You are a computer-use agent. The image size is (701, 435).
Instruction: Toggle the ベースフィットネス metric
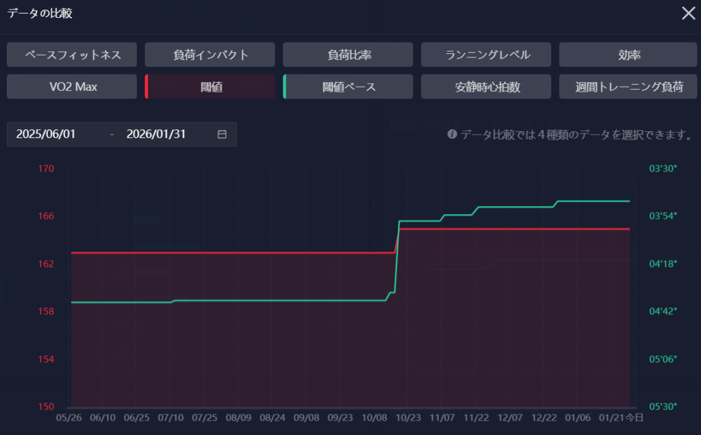[72, 55]
